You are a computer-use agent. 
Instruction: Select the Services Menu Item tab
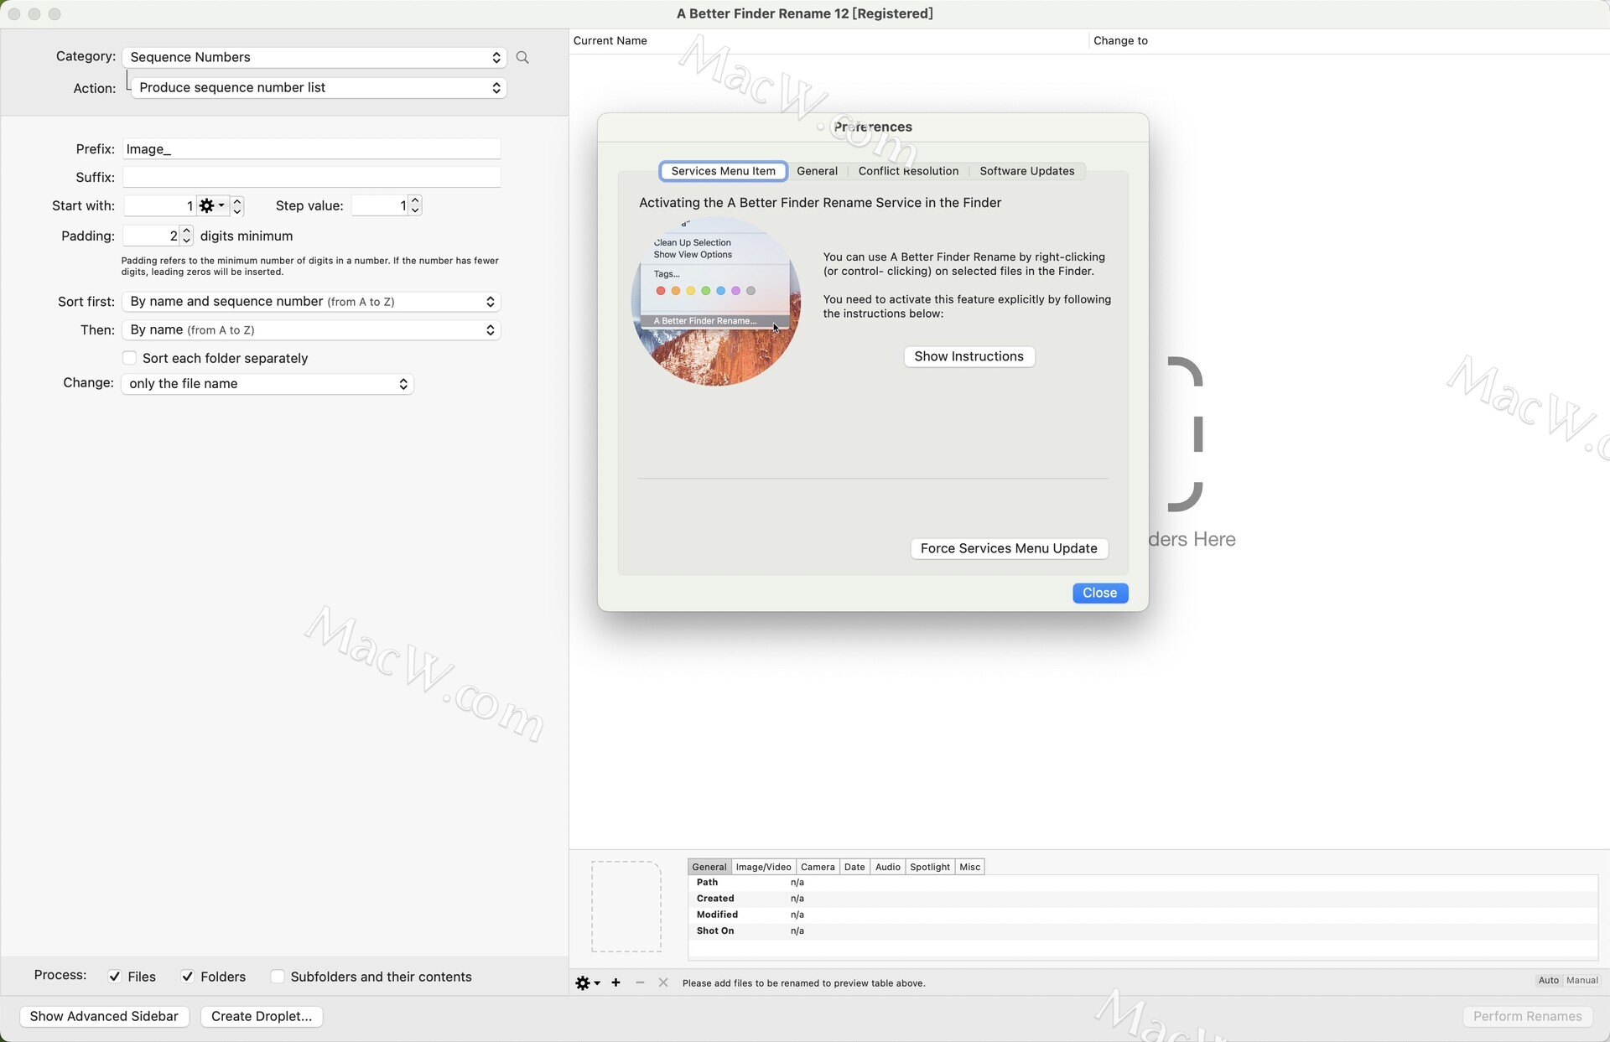click(x=723, y=171)
